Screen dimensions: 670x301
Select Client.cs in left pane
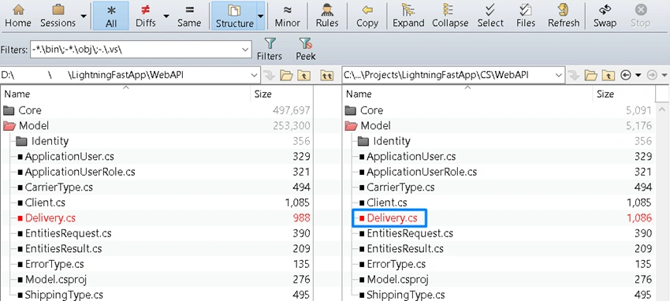45,203
